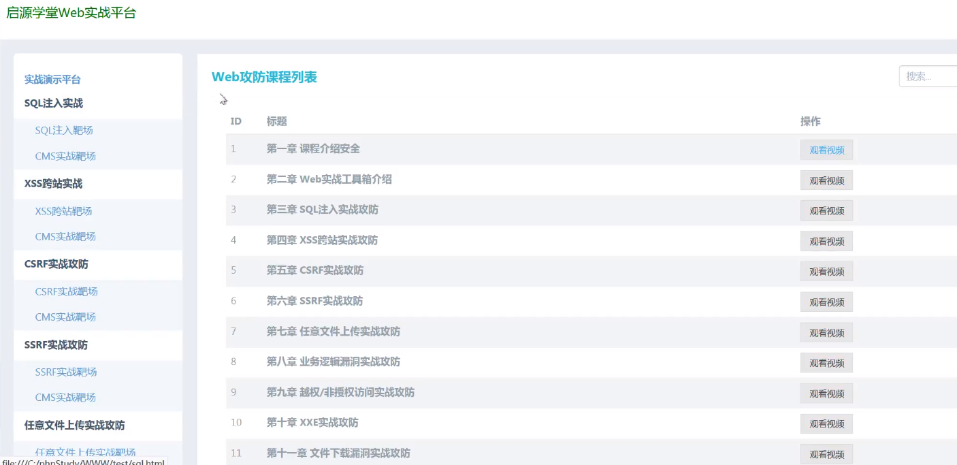Image resolution: width=957 pixels, height=465 pixels.
Task: Watch video for 第六章 SSRF实战攻防
Action: point(826,302)
